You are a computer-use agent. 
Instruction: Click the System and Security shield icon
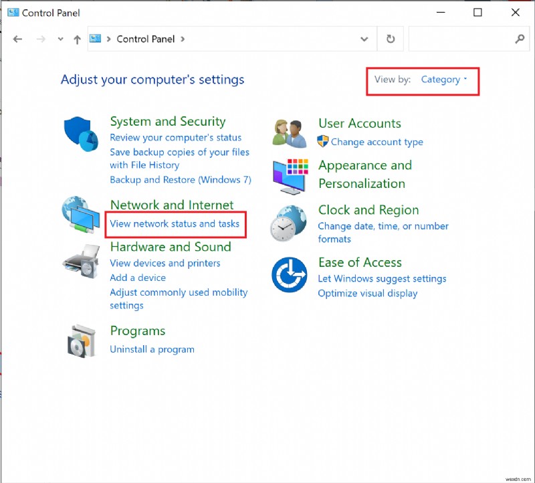tap(81, 134)
